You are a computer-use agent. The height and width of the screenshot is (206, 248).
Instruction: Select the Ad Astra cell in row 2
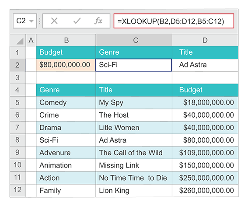pos(205,65)
